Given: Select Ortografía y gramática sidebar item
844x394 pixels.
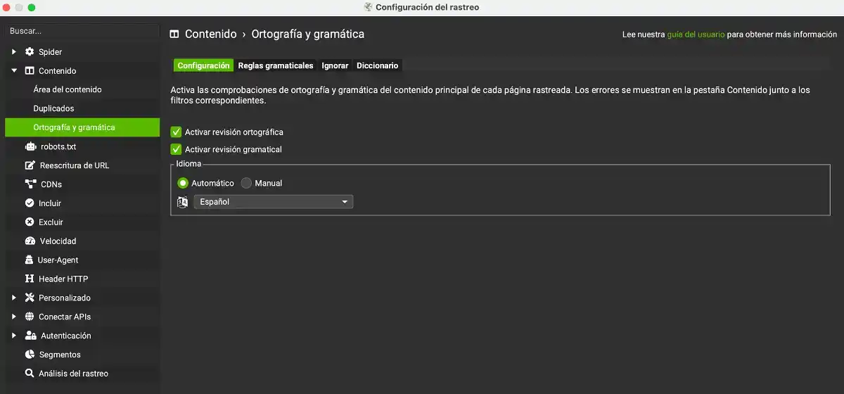Looking at the screenshot, I should tap(82, 127).
